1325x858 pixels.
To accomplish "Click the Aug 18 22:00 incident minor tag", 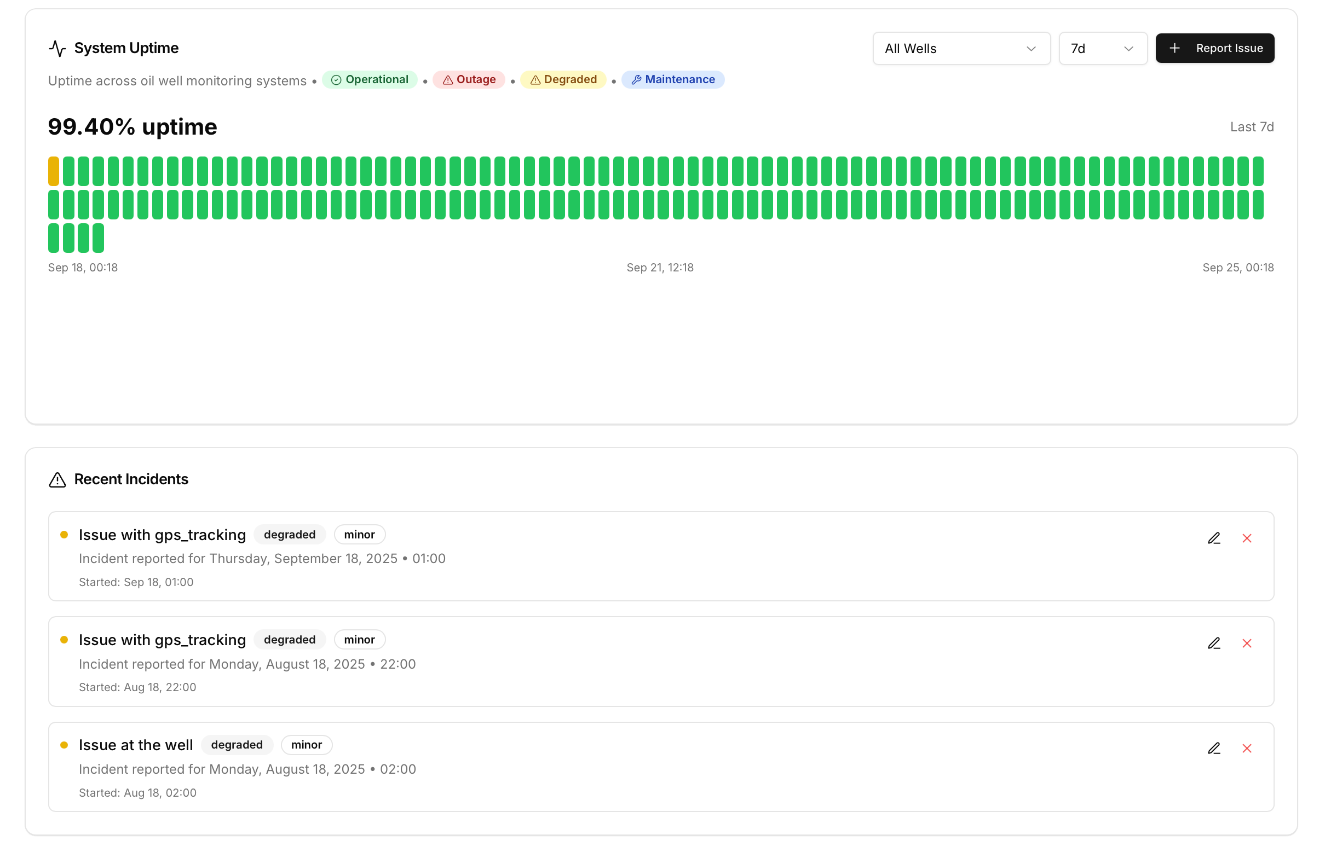I will [x=360, y=640].
